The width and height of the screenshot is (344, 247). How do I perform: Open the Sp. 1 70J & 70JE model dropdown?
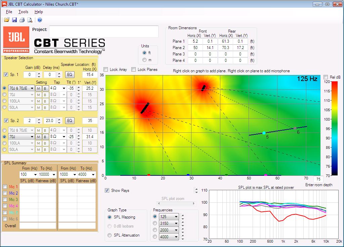click(x=21, y=88)
